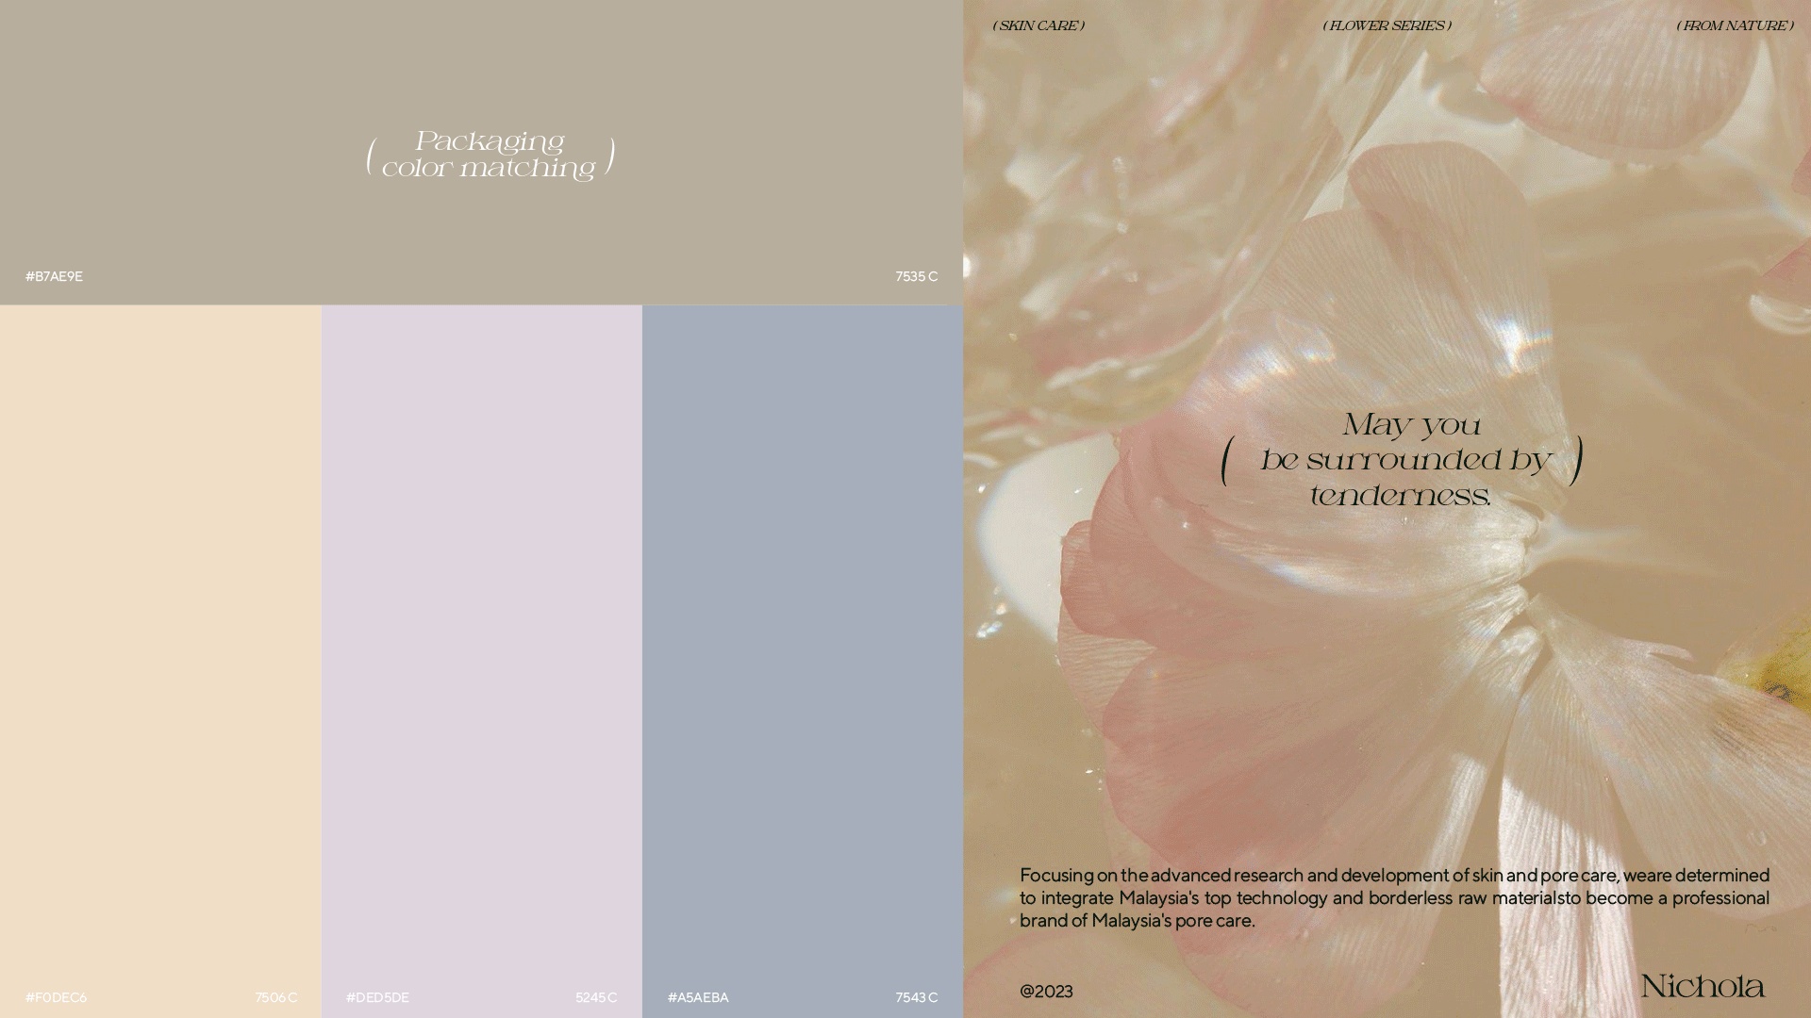Click the 7535 C Pantone label
The height and width of the screenshot is (1018, 1811).
[x=916, y=276]
